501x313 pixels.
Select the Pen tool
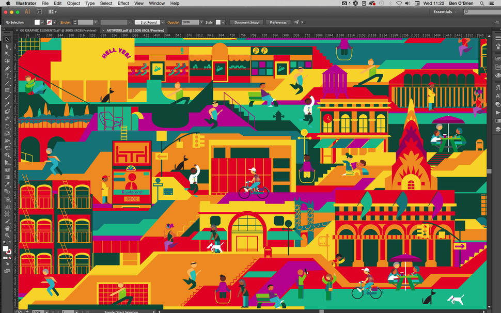tap(7, 69)
